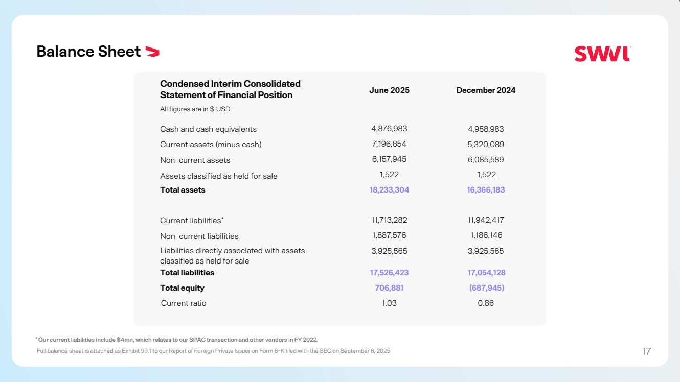Click the Balance Sheet title

(x=88, y=52)
